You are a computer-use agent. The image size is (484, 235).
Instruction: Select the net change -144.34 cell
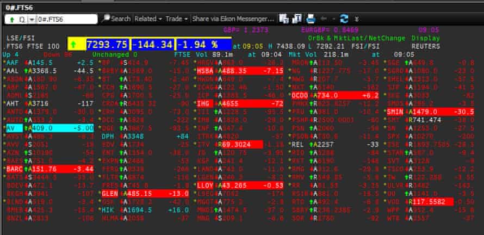coord(152,45)
